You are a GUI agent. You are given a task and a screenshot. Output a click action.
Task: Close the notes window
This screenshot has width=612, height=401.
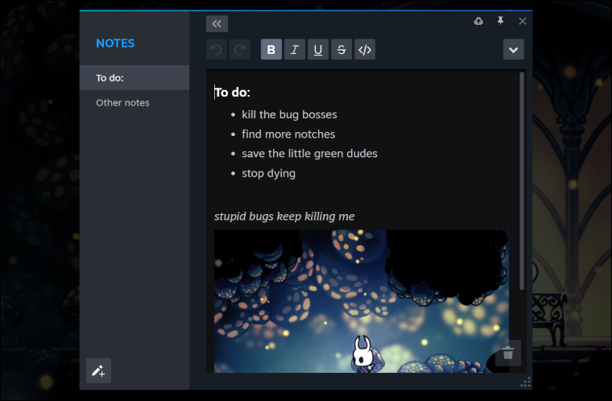point(523,21)
